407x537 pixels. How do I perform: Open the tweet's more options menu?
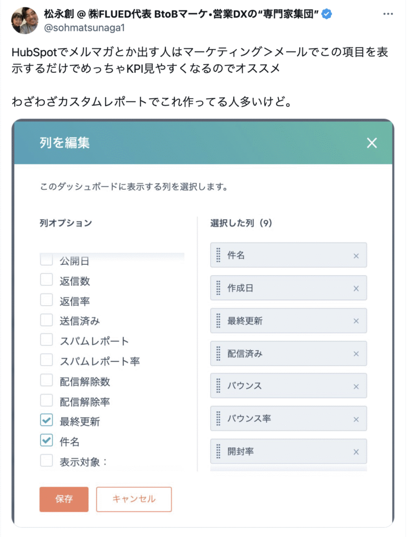point(388,14)
